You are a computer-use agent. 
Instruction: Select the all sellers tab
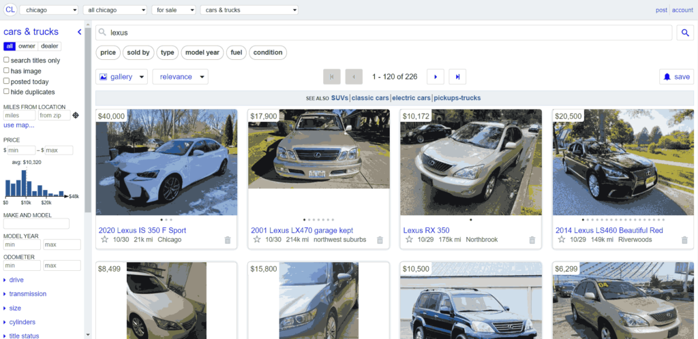tap(10, 46)
